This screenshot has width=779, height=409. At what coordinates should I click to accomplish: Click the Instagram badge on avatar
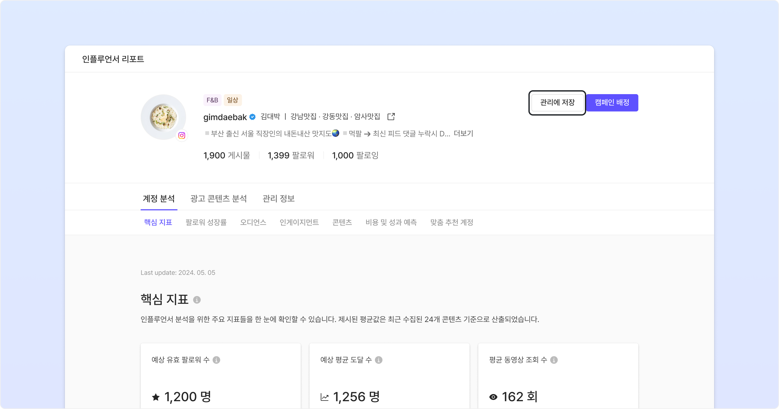[x=182, y=135]
